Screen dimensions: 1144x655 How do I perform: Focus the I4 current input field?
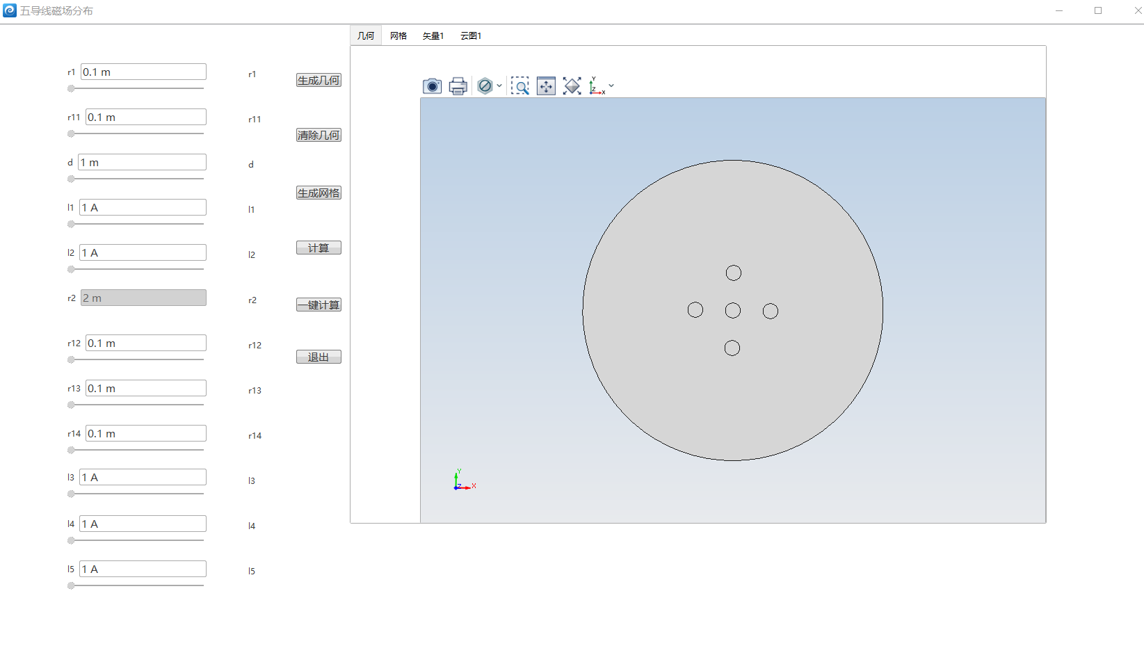pyautogui.click(x=143, y=524)
